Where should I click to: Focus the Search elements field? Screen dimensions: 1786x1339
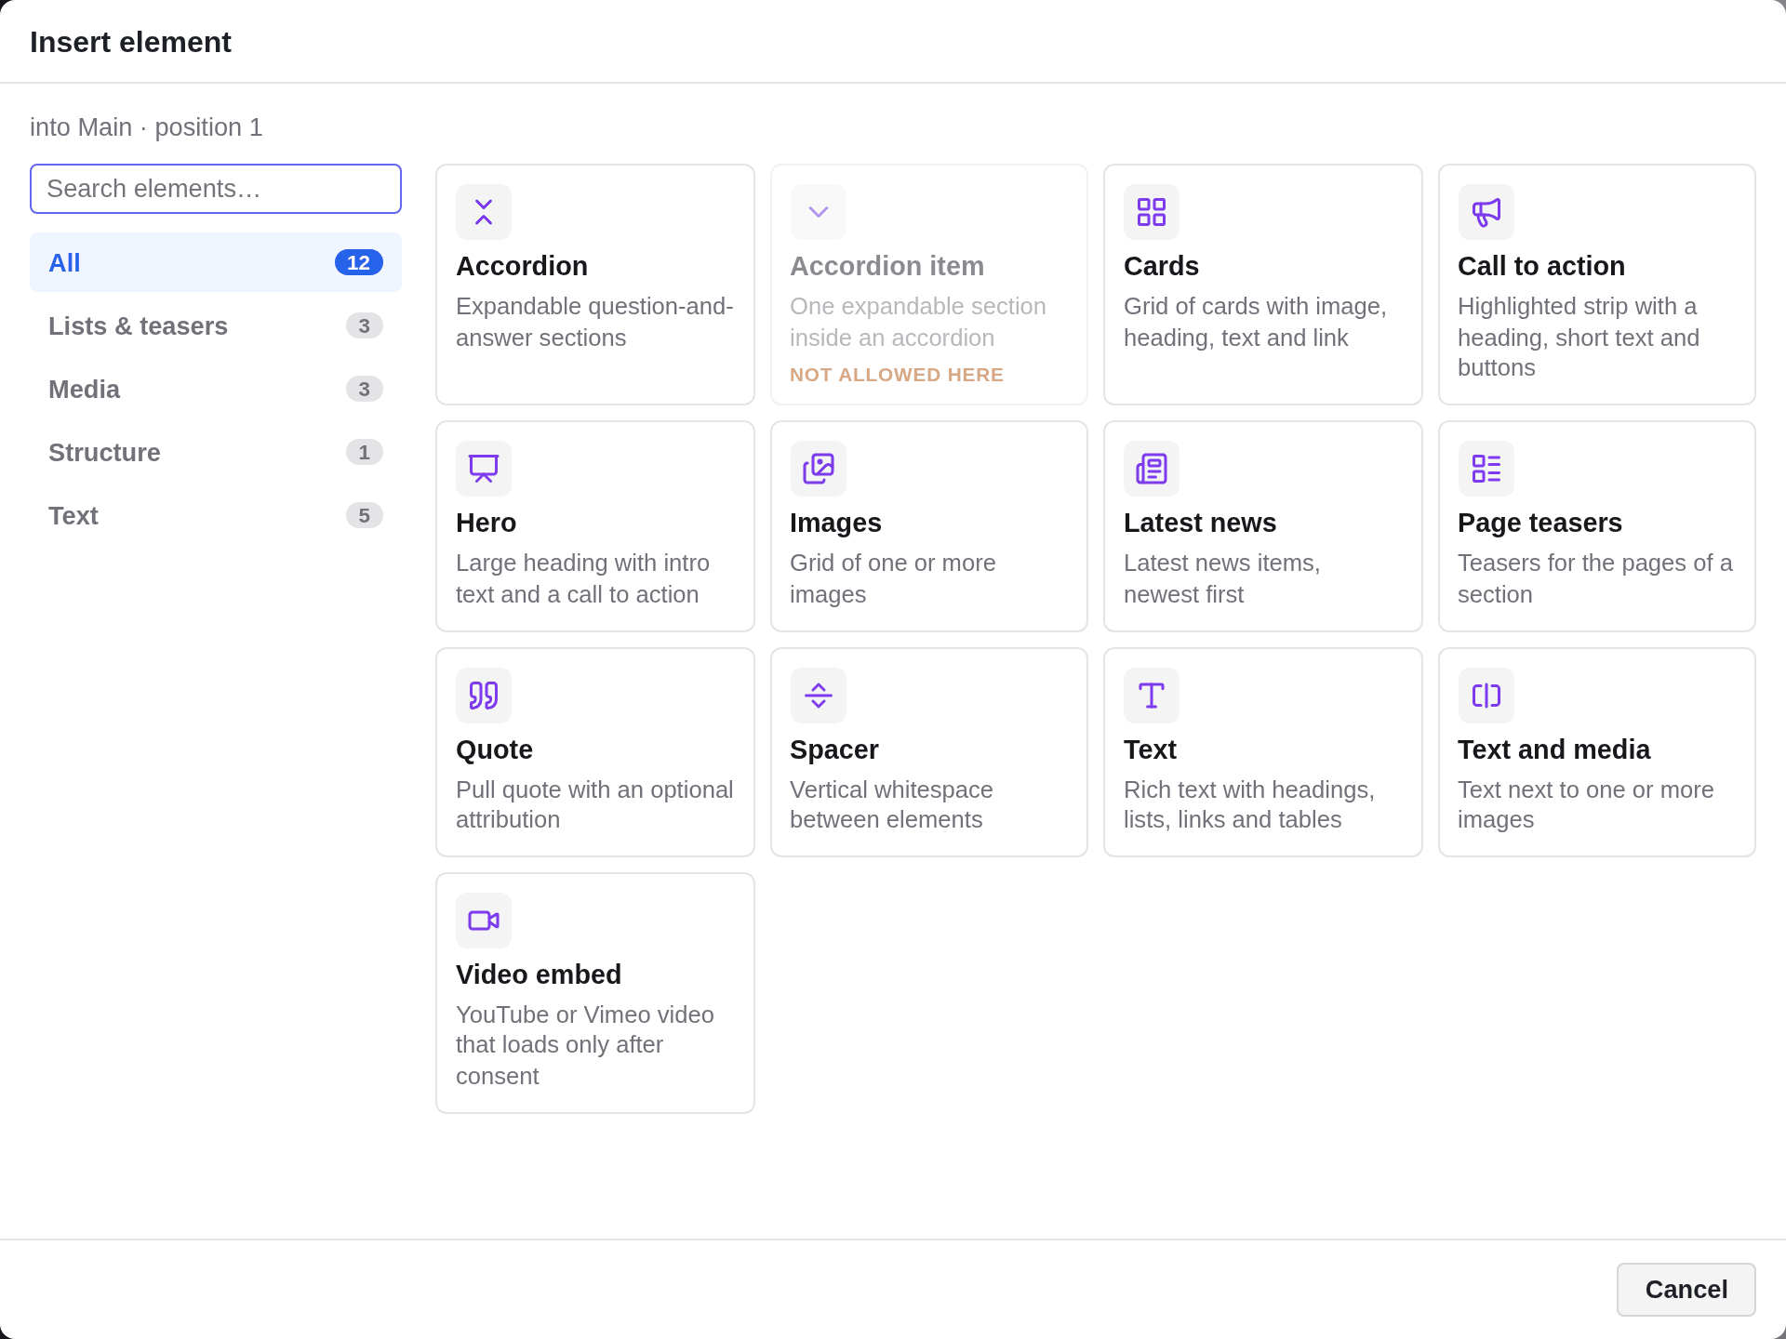click(216, 189)
